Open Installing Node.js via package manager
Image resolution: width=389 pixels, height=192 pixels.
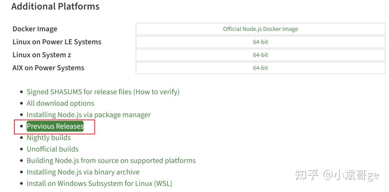[x=89, y=115]
